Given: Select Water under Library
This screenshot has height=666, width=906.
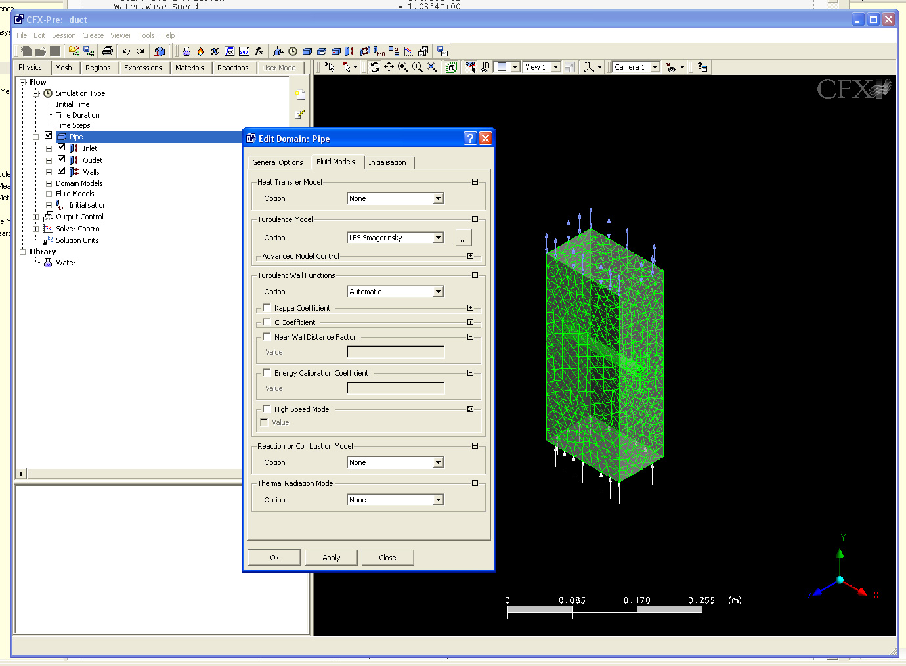Looking at the screenshot, I should (x=66, y=263).
